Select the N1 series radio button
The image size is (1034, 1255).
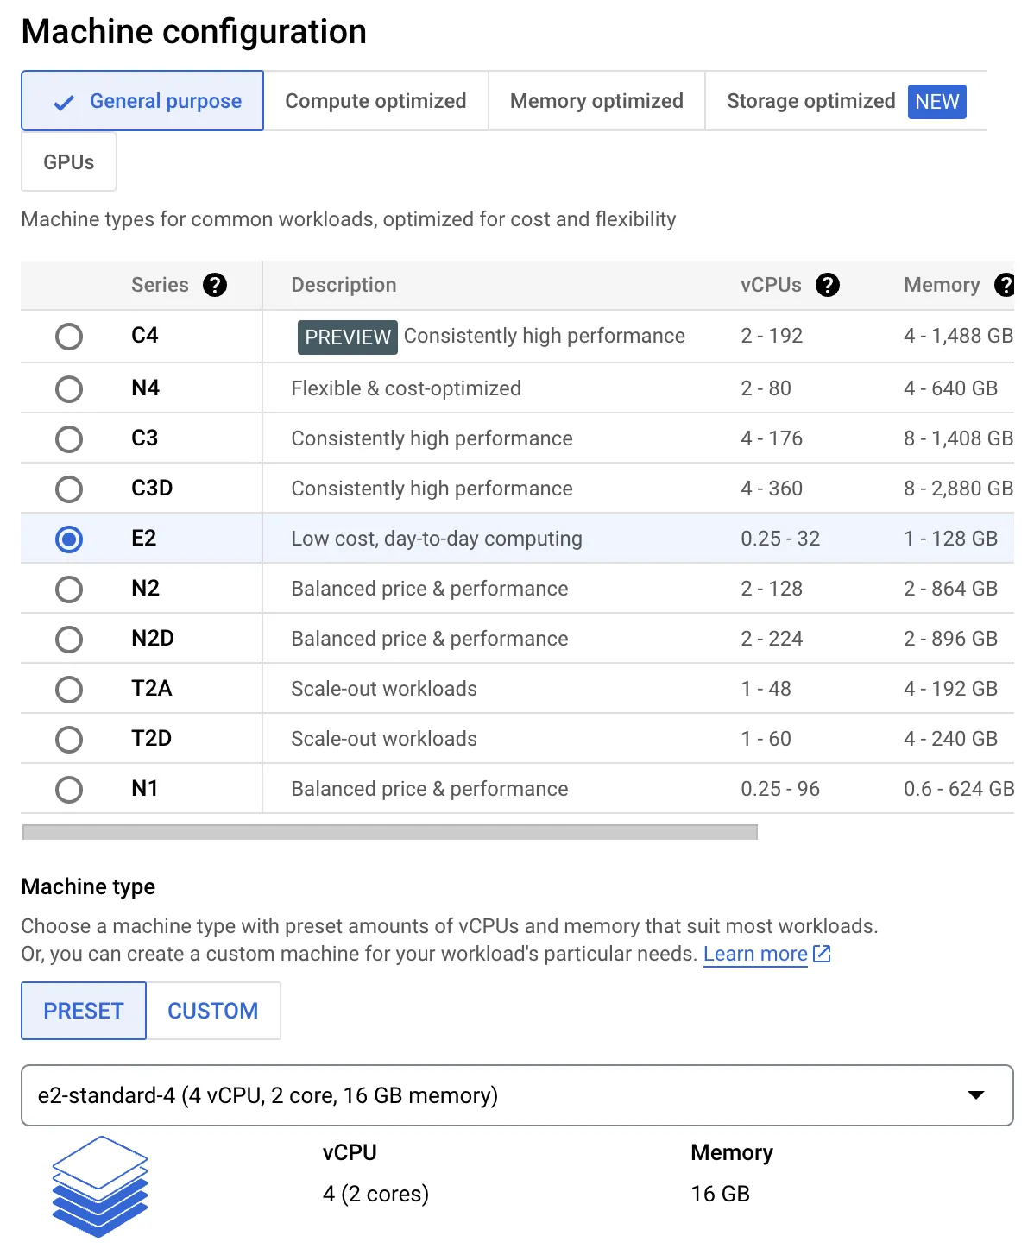click(x=69, y=790)
